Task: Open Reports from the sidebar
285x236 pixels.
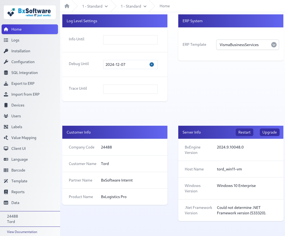Action: pyautogui.click(x=18, y=192)
